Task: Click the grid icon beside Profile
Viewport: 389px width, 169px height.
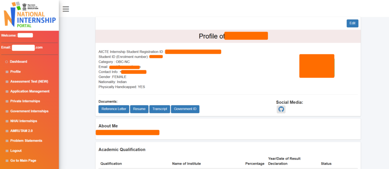Action: tap(7, 72)
